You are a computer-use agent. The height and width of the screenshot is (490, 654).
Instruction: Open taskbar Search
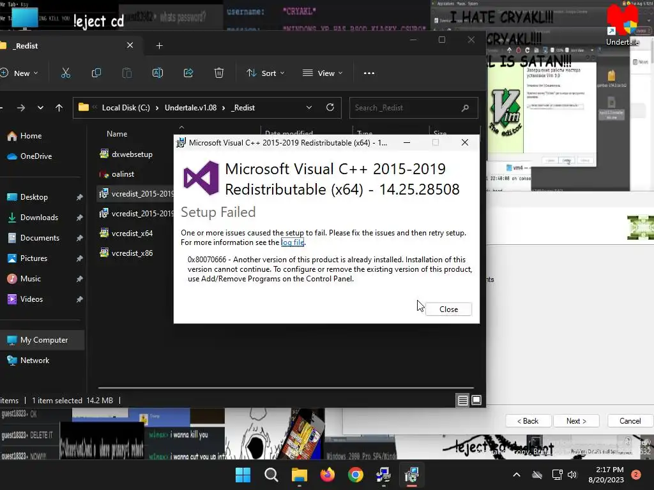click(x=271, y=475)
